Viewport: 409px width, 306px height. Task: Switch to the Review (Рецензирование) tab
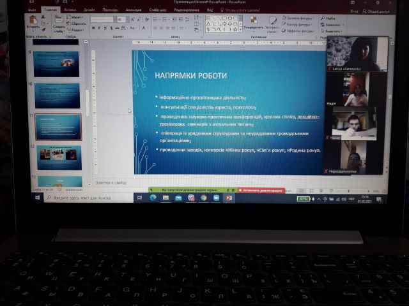pyautogui.click(x=187, y=10)
